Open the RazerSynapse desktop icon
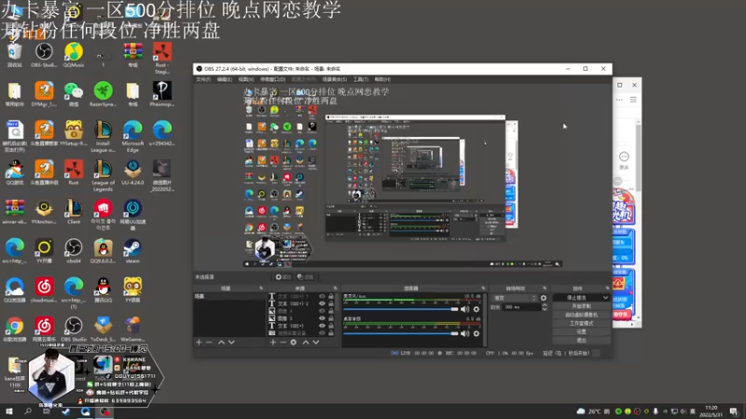This screenshot has width=746, height=419. (x=103, y=94)
